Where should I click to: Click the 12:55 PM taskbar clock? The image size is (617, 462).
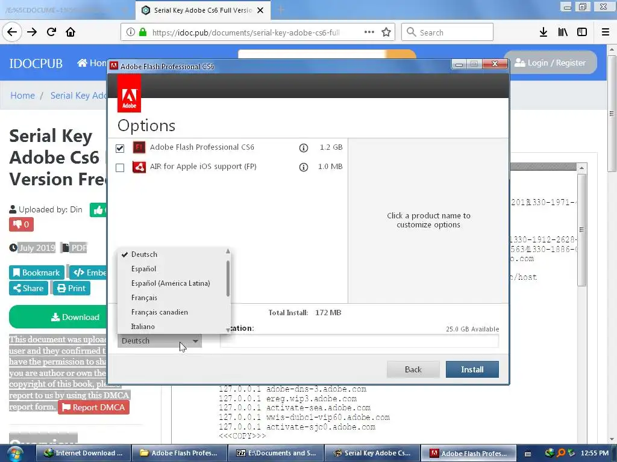click(595, 454)
